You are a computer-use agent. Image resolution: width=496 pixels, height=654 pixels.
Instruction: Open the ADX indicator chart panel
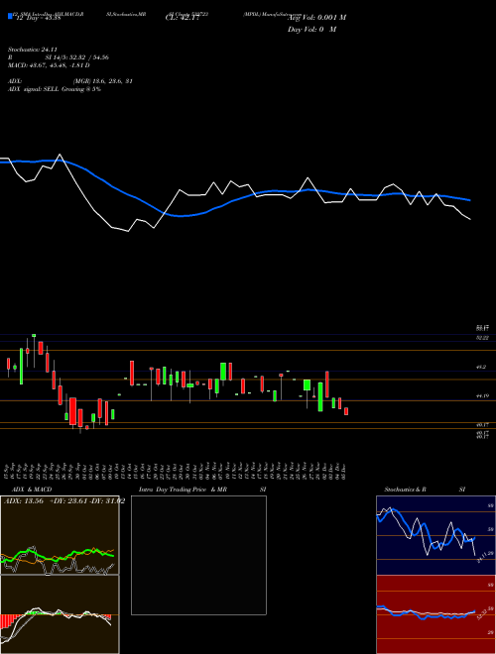click(60, 535)
